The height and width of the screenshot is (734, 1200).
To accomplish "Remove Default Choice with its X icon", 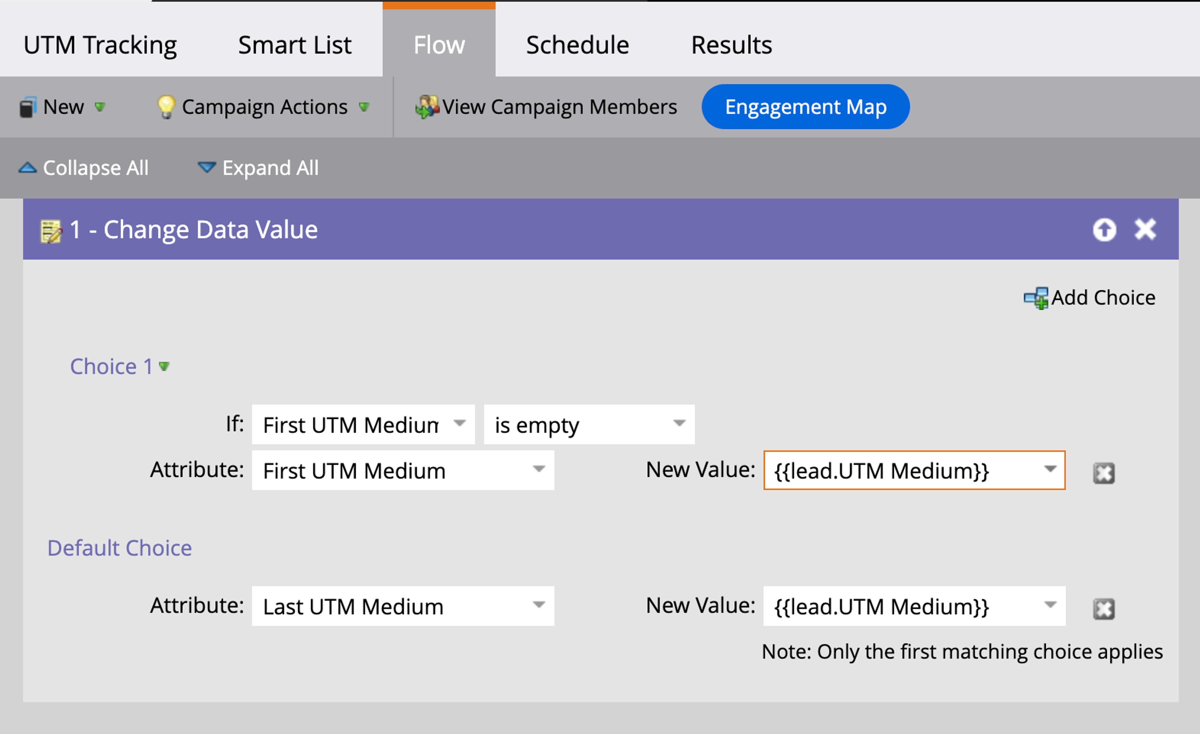I will point(1103,608).
